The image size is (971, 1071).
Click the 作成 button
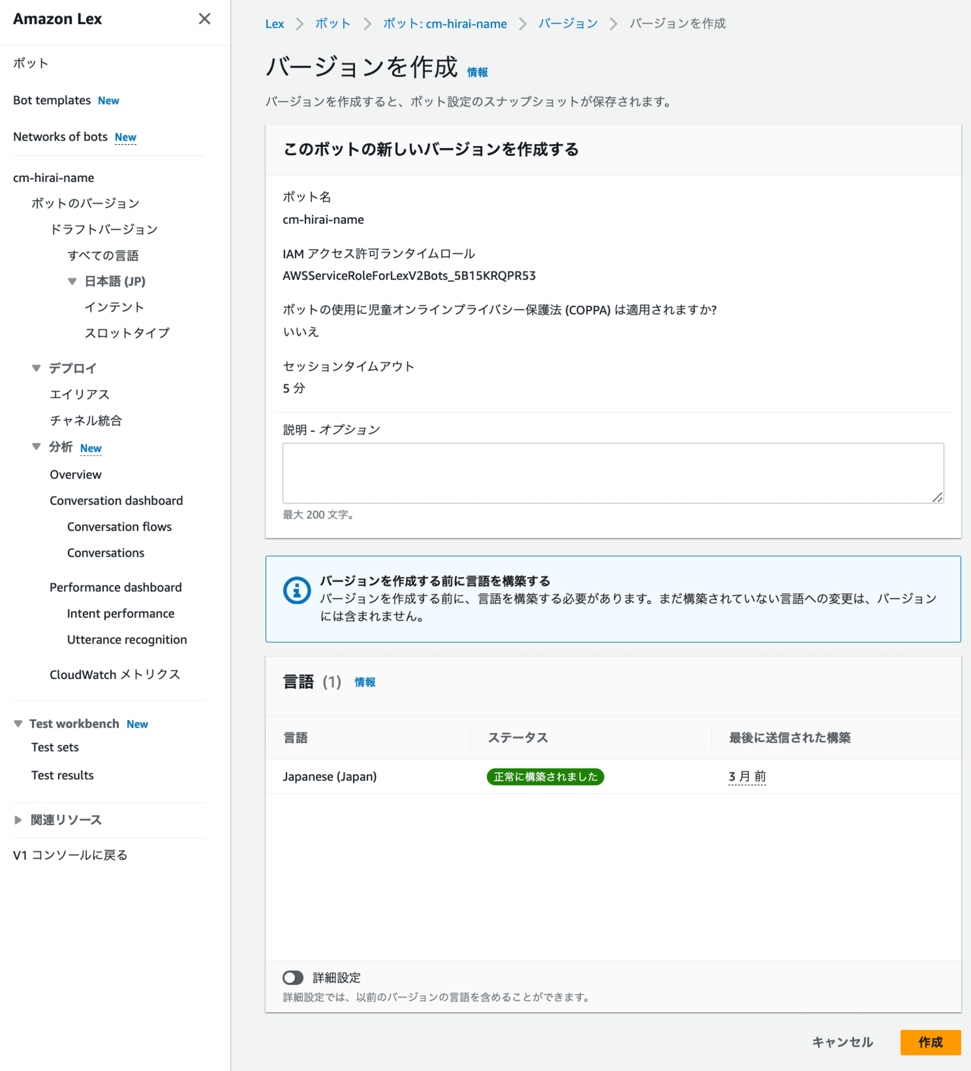930,1042
